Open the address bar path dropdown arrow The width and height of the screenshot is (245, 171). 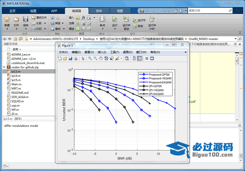(235, 39)
